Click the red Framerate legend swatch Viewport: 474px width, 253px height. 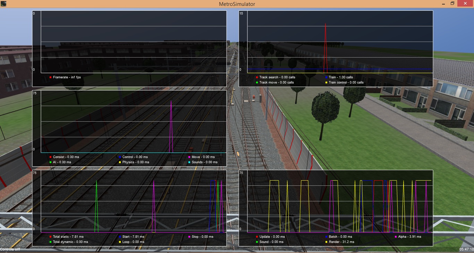pos(51,77)
